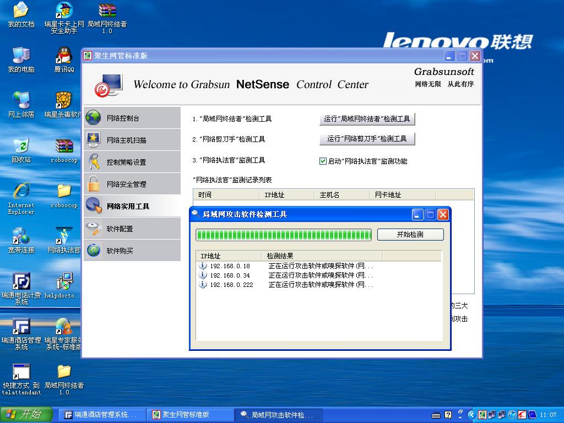
Task: Click info icon beside 192.168.0.222
Action: [x=203, y=285]
